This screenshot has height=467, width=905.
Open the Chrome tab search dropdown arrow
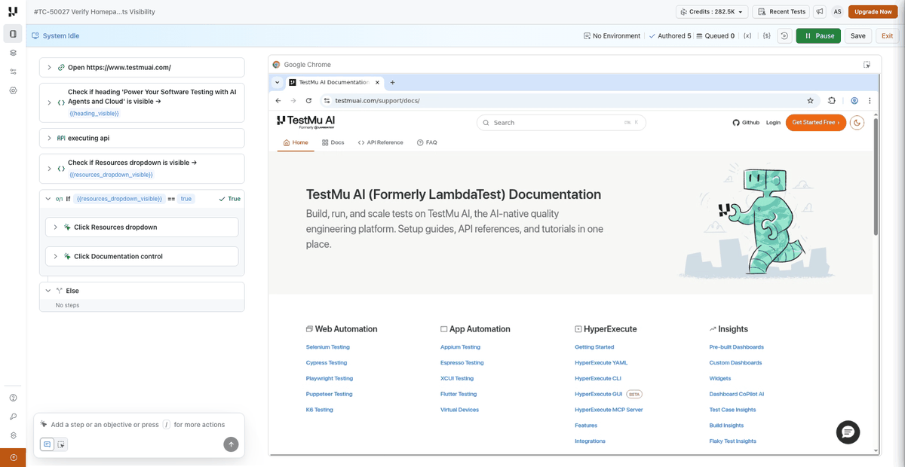pos(278,82)
